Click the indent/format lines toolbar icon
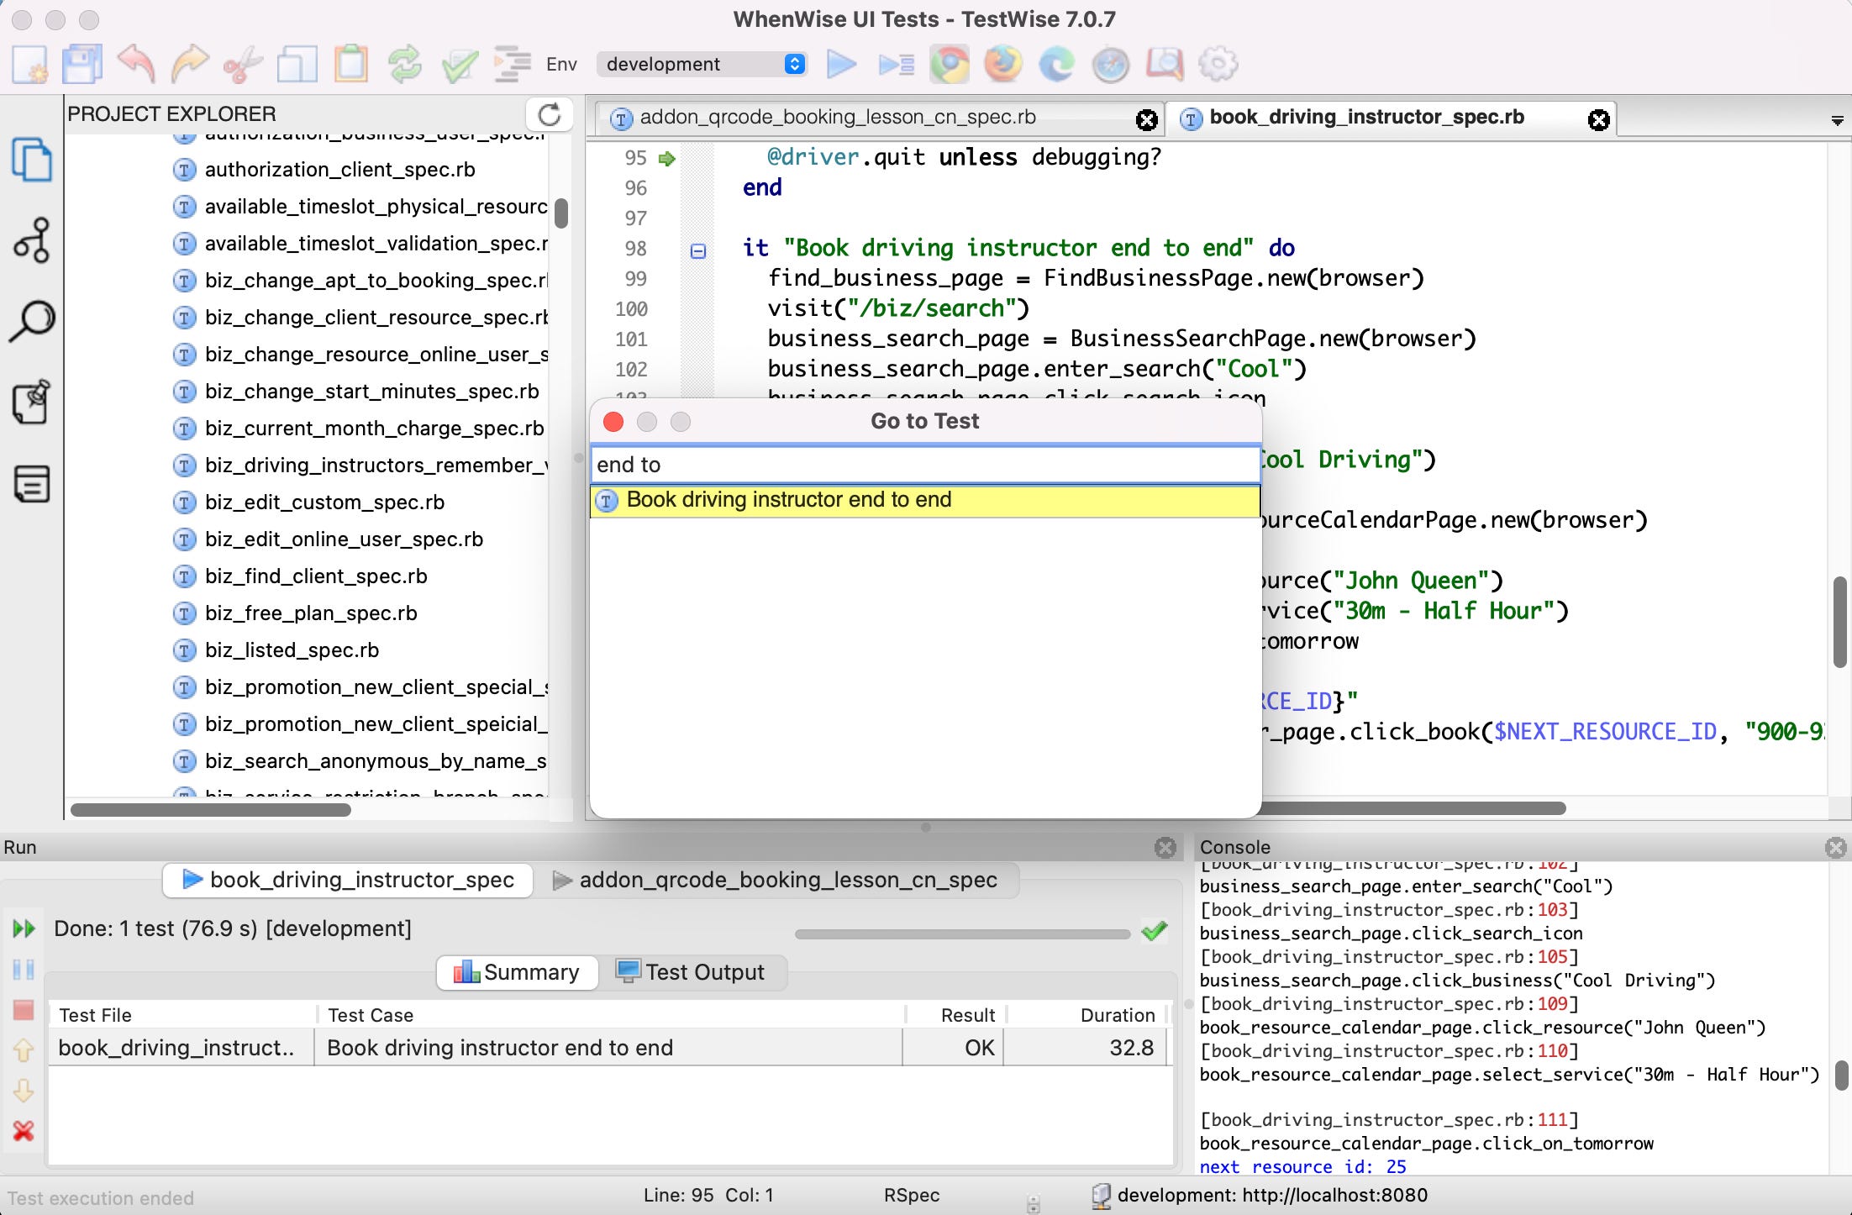 512,65
